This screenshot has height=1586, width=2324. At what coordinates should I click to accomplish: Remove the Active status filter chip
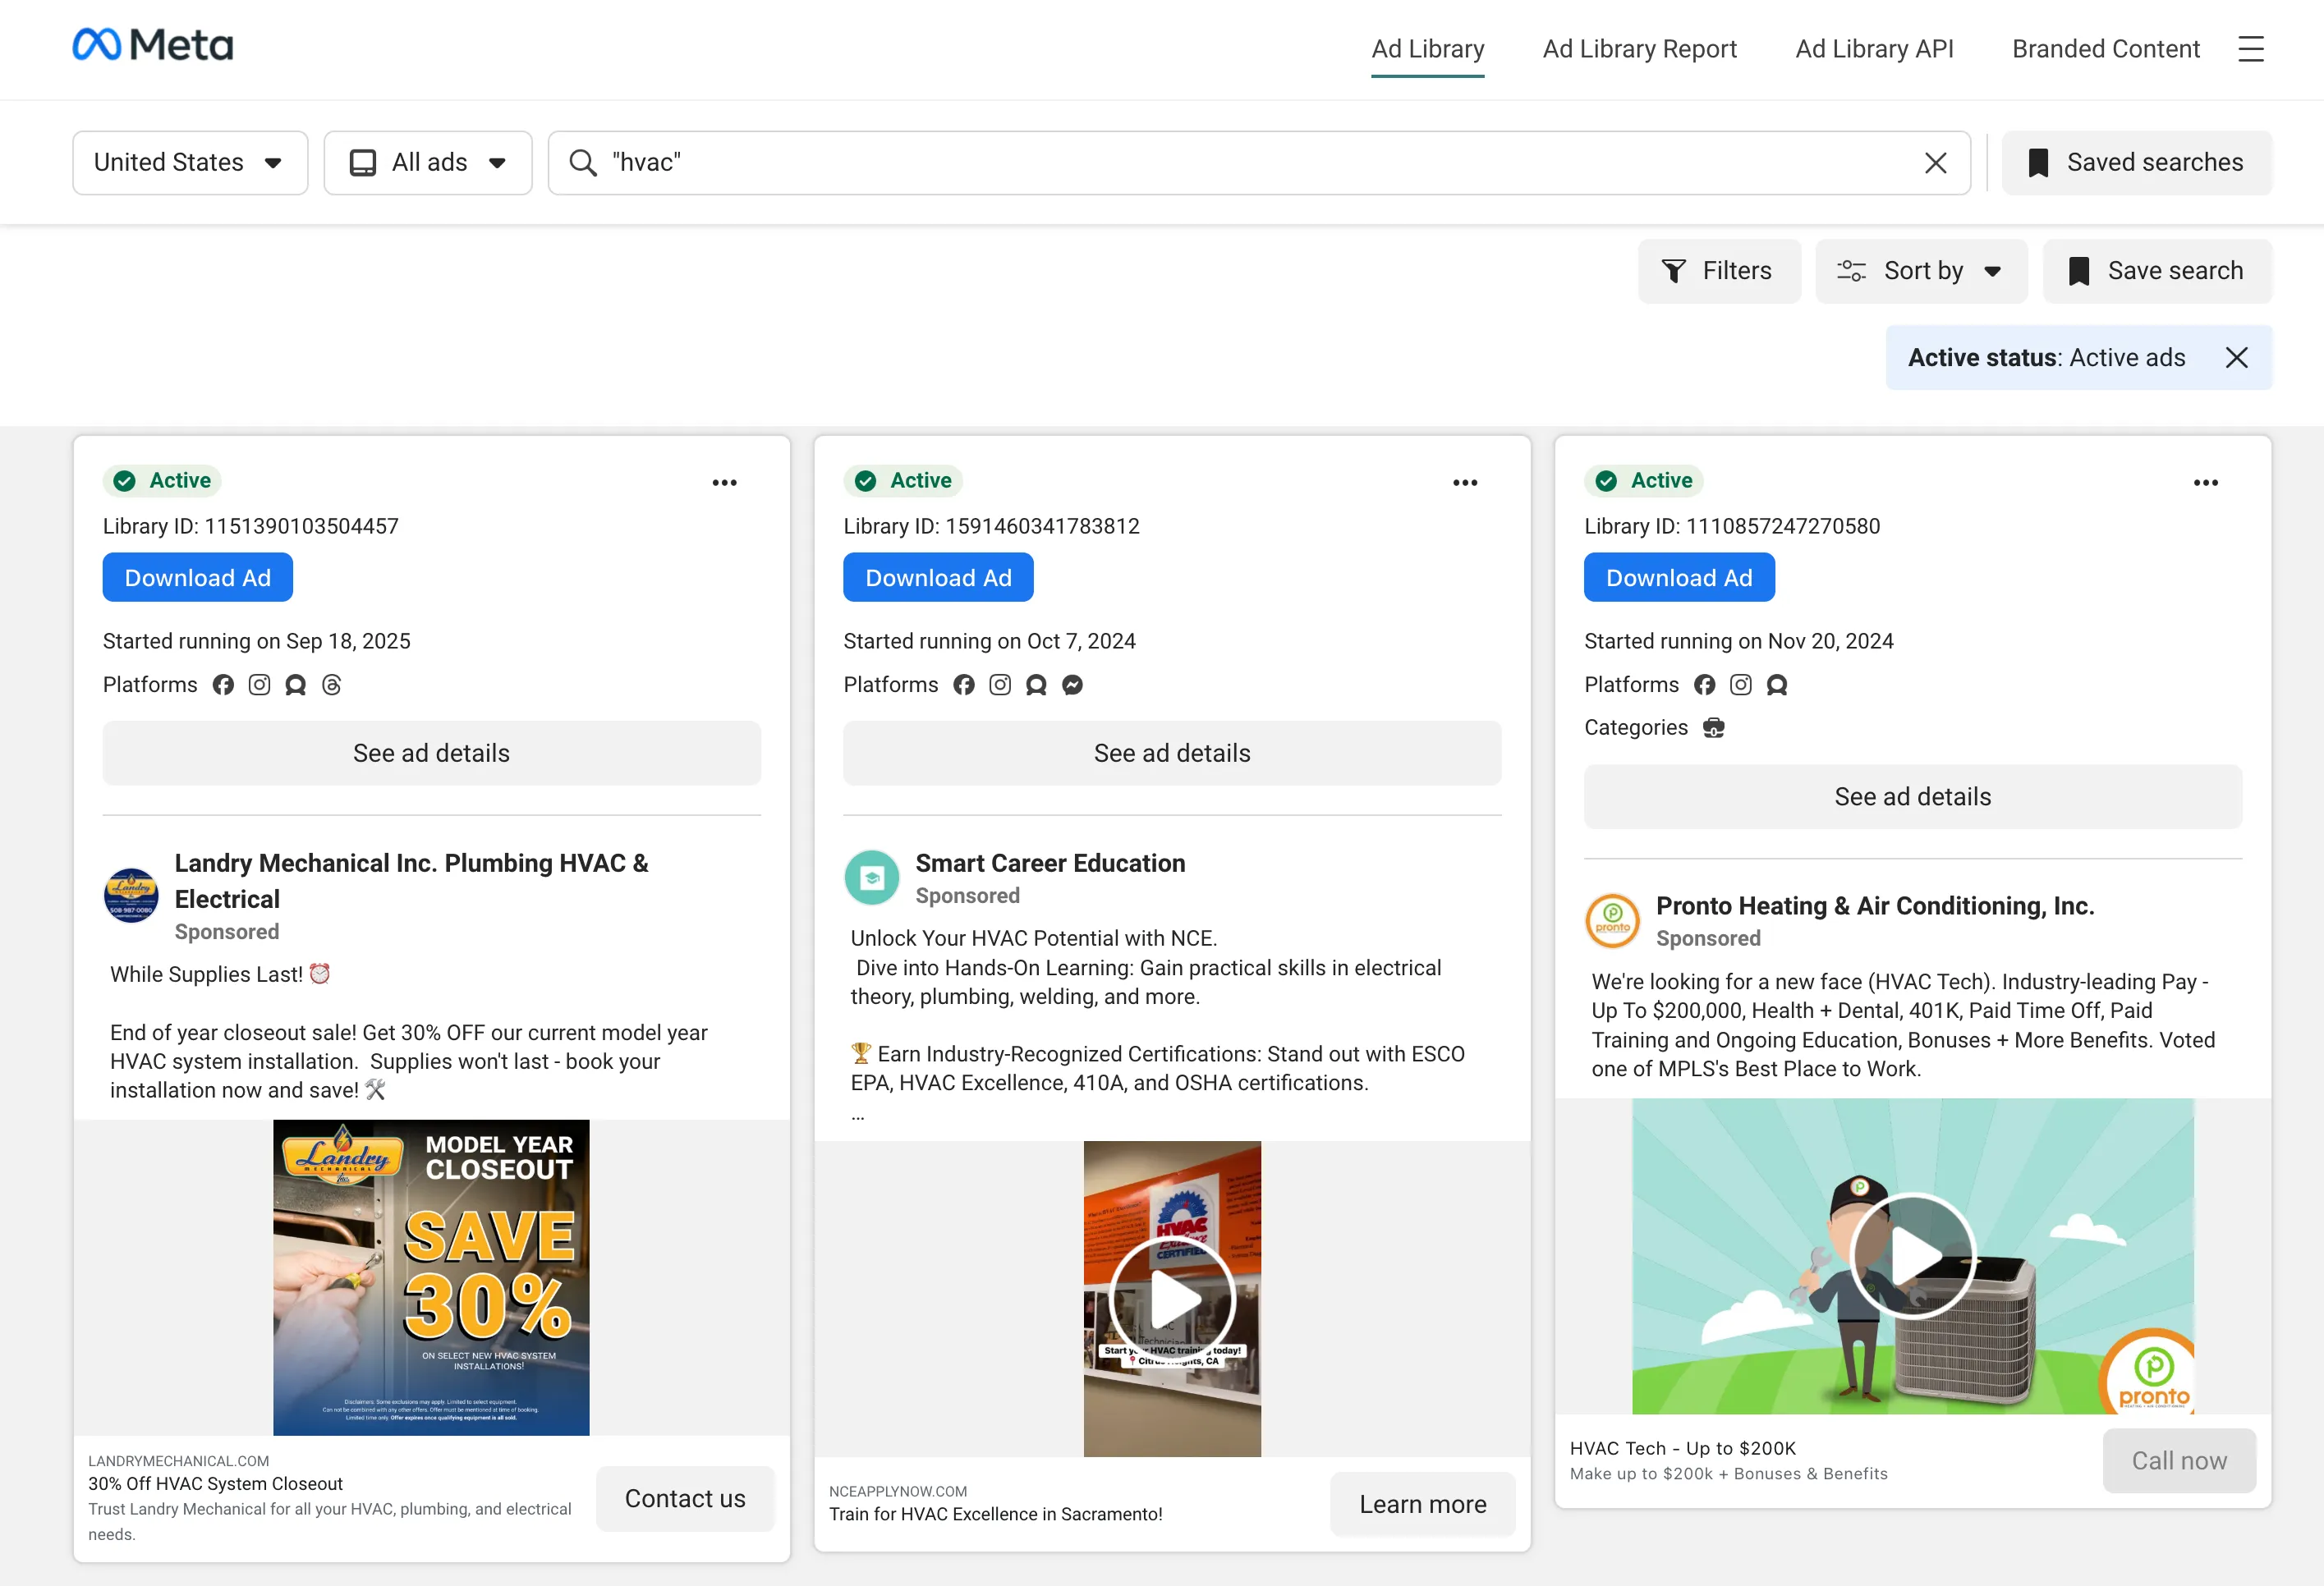(x=2236, y=358)
